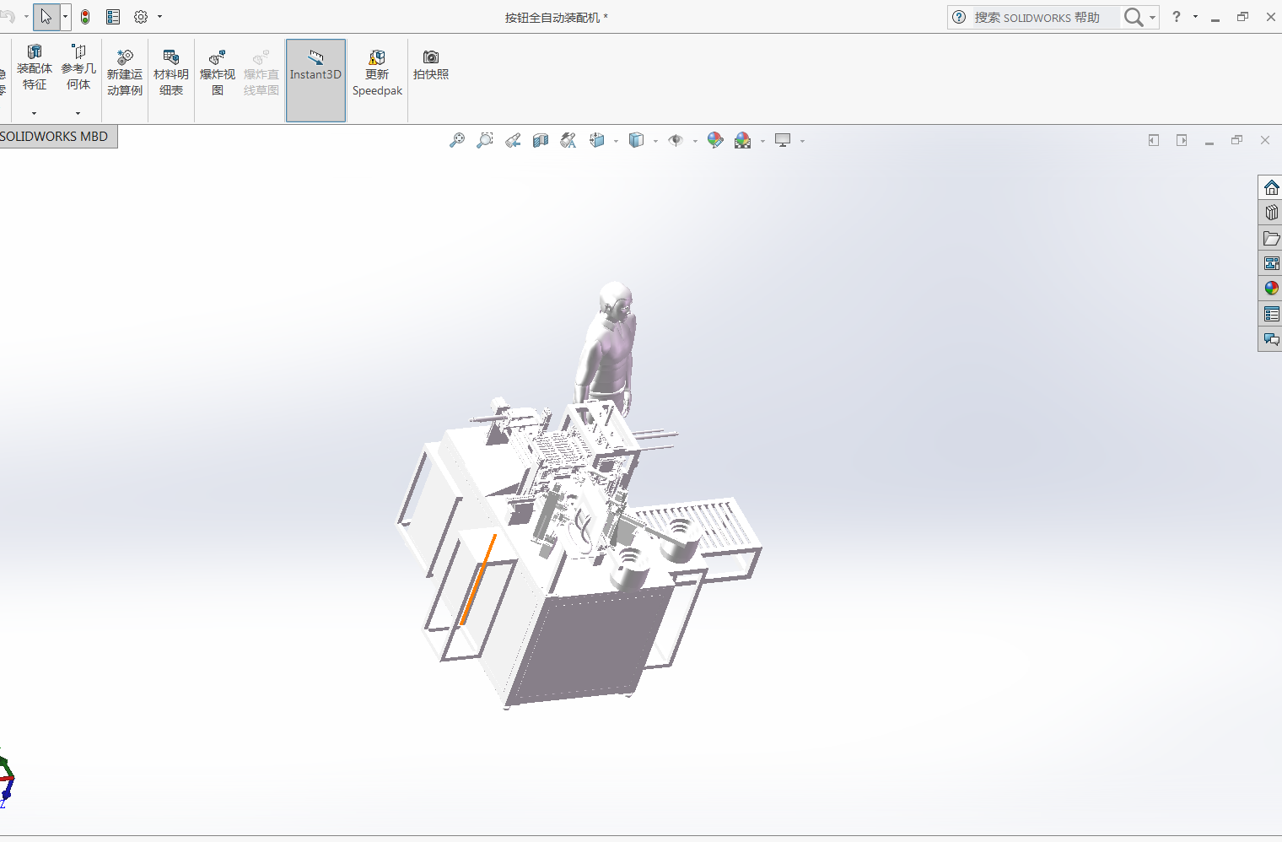Viewport: 1282px width, 842px height.
Task: Click the Help question mark button
Action: (x=1177, y=17)
